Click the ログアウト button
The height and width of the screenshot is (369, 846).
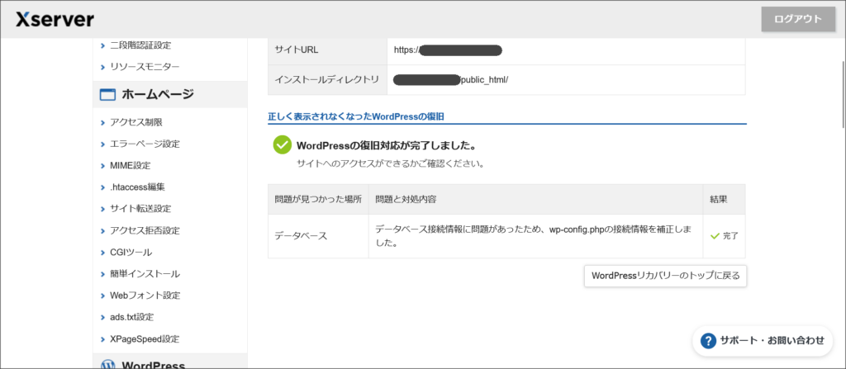[798, 20]
